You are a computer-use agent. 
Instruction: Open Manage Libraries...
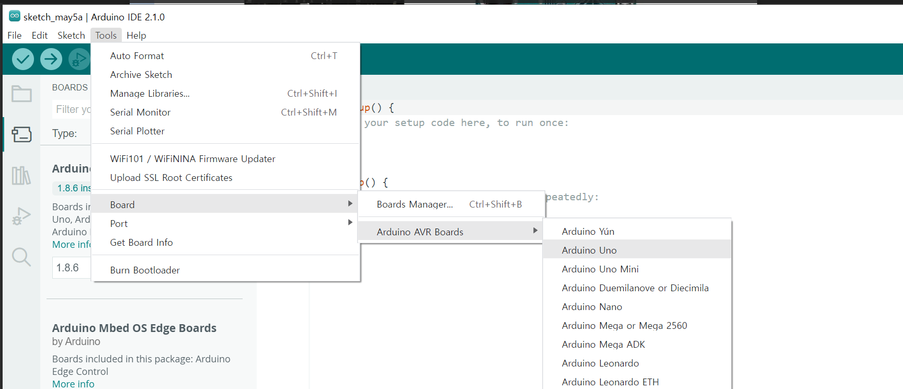(226, 94)
